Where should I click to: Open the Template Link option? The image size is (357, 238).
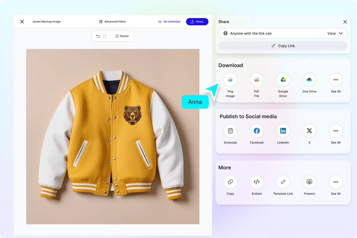tap(283, 182)
